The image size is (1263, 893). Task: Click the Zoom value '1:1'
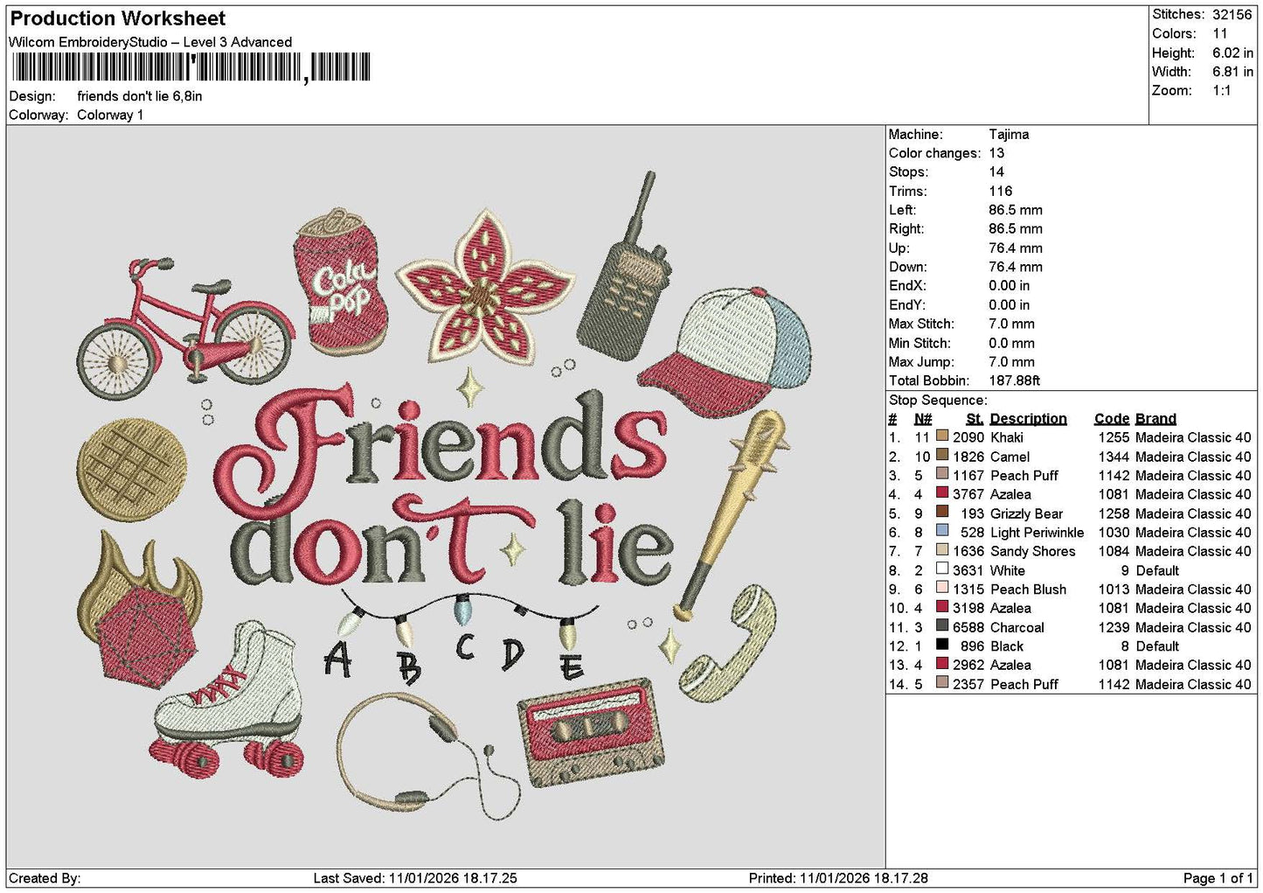(x=1222, y=91)
